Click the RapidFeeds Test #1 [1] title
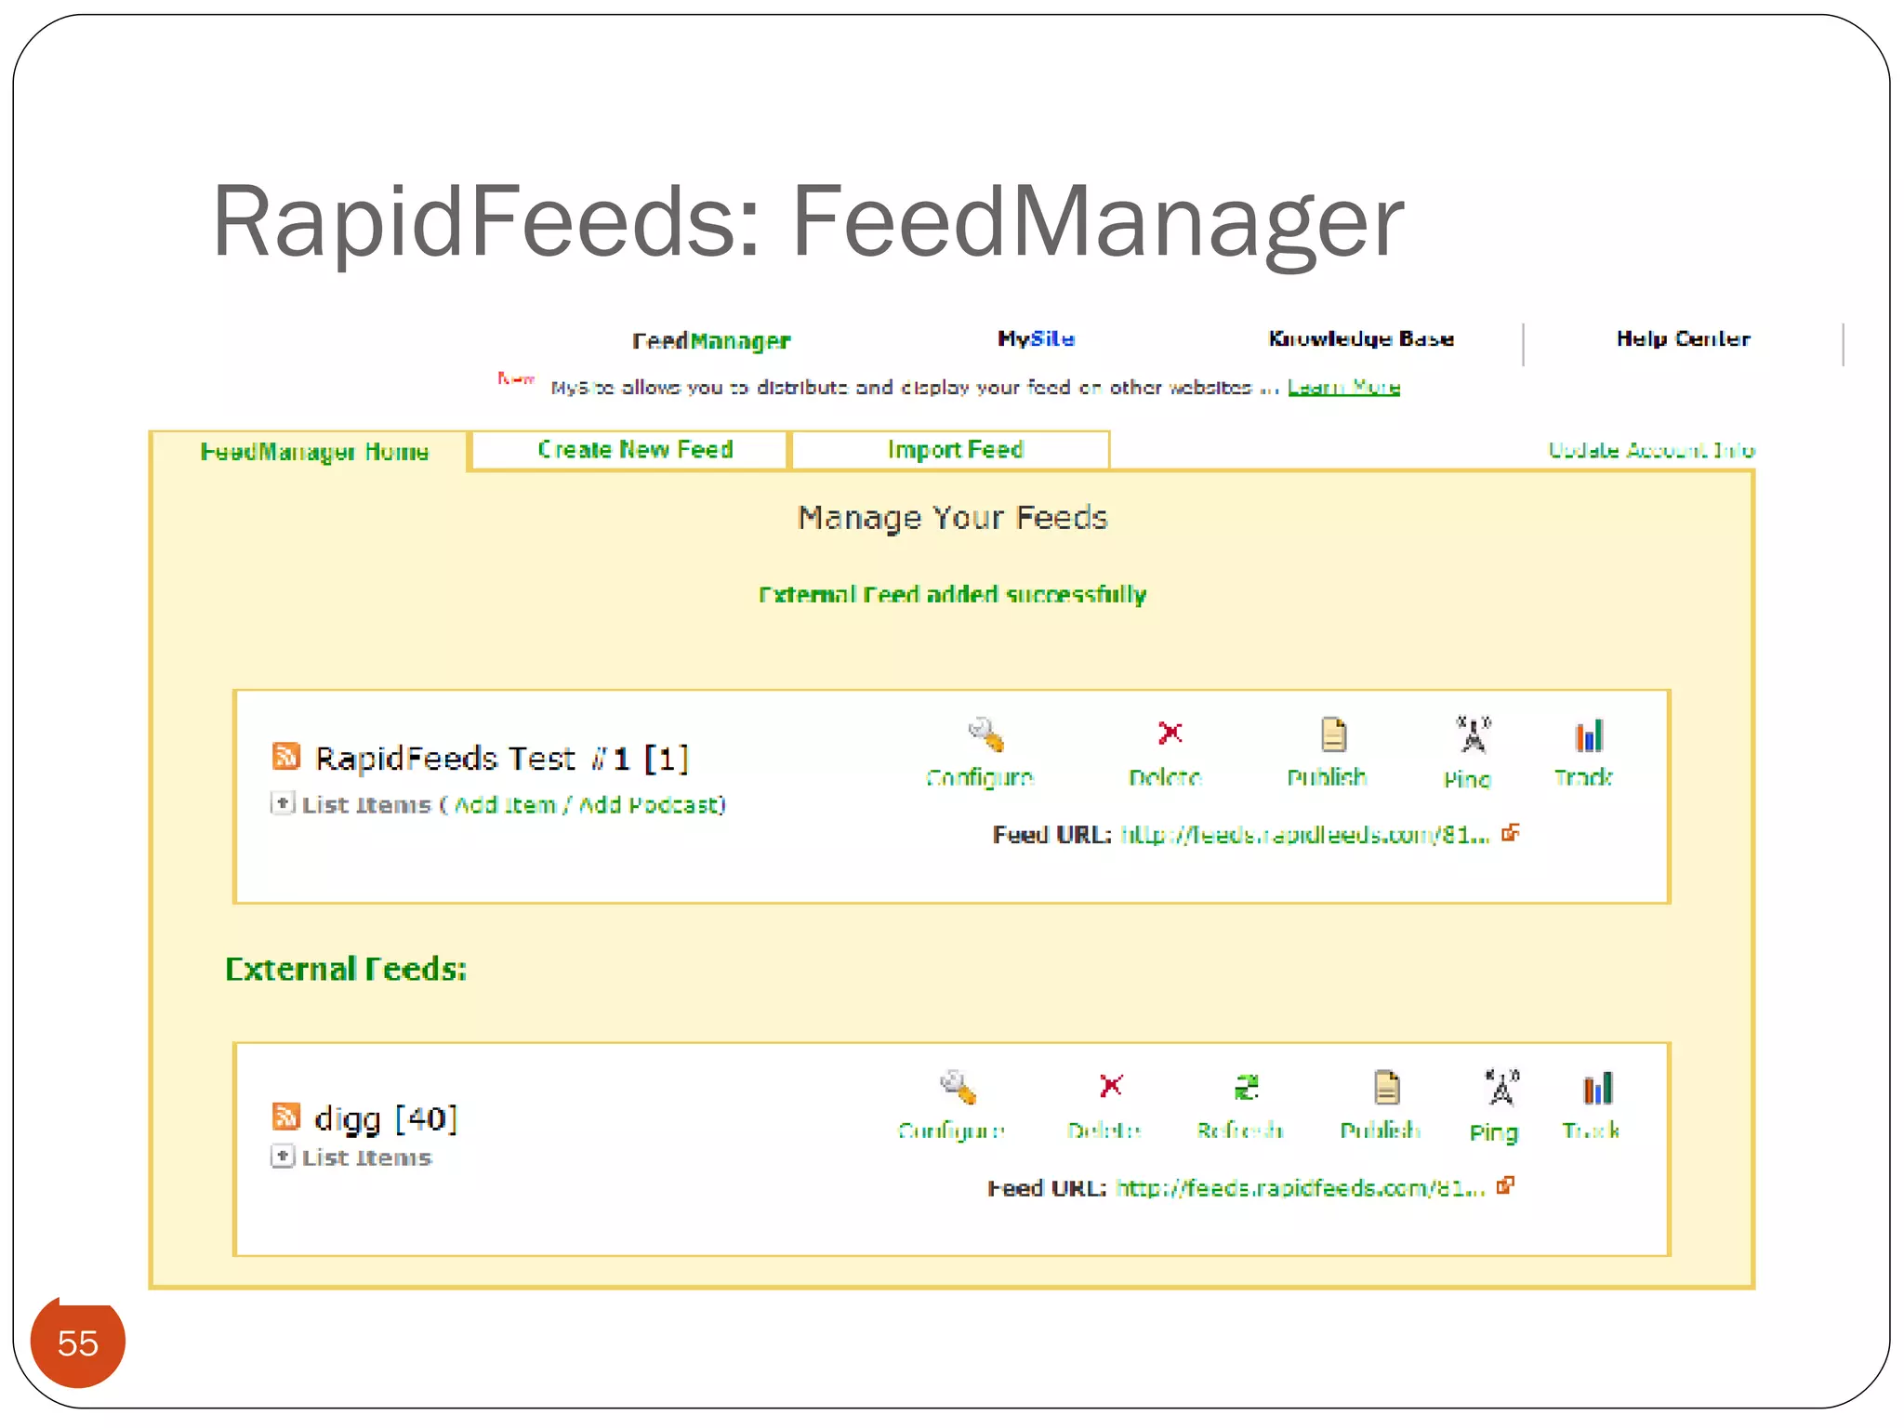The height and width of the screenshot is (1428, 1904). [502, 759]
